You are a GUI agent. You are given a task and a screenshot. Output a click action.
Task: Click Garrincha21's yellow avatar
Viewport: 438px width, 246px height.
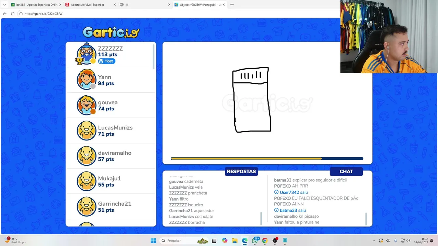click(x=86, y=206)
